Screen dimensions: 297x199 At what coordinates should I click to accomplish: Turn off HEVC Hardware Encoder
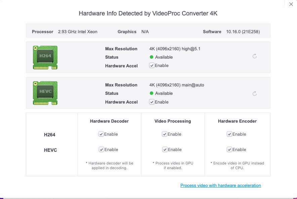[x=229, y=150]
